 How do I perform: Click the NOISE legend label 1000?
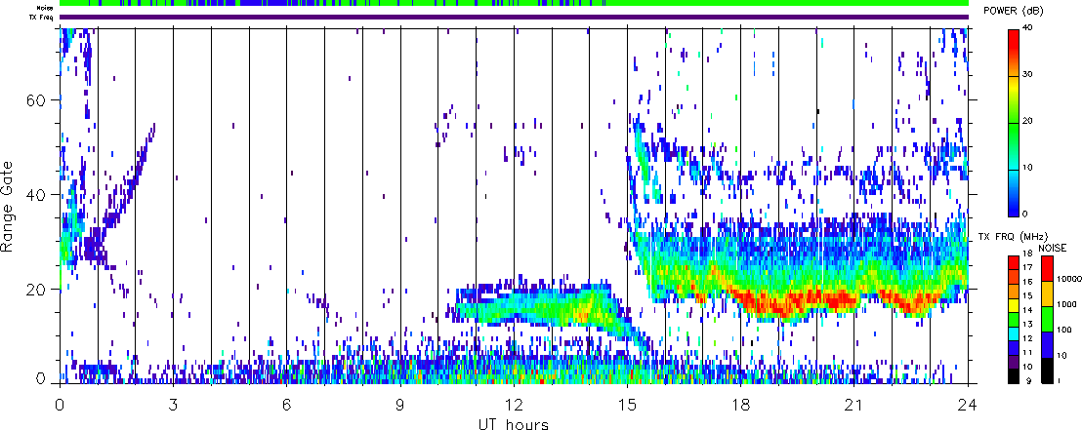pos(1066,306)
